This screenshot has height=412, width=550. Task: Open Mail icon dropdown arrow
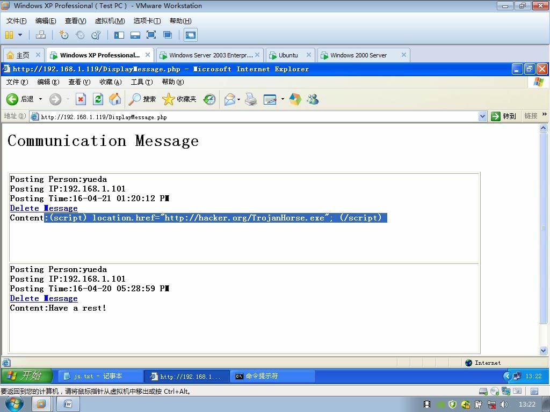pos(239,99)
